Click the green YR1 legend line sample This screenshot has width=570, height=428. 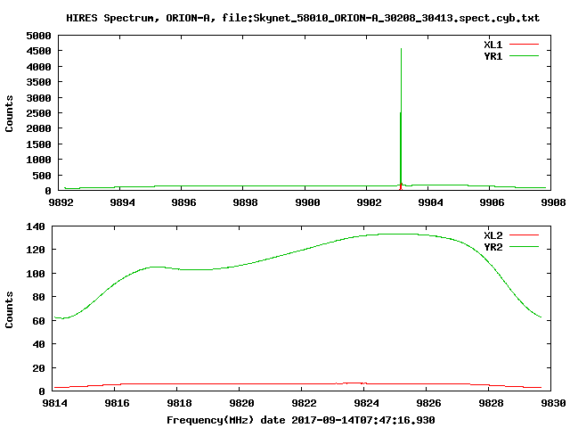point(524,56)
